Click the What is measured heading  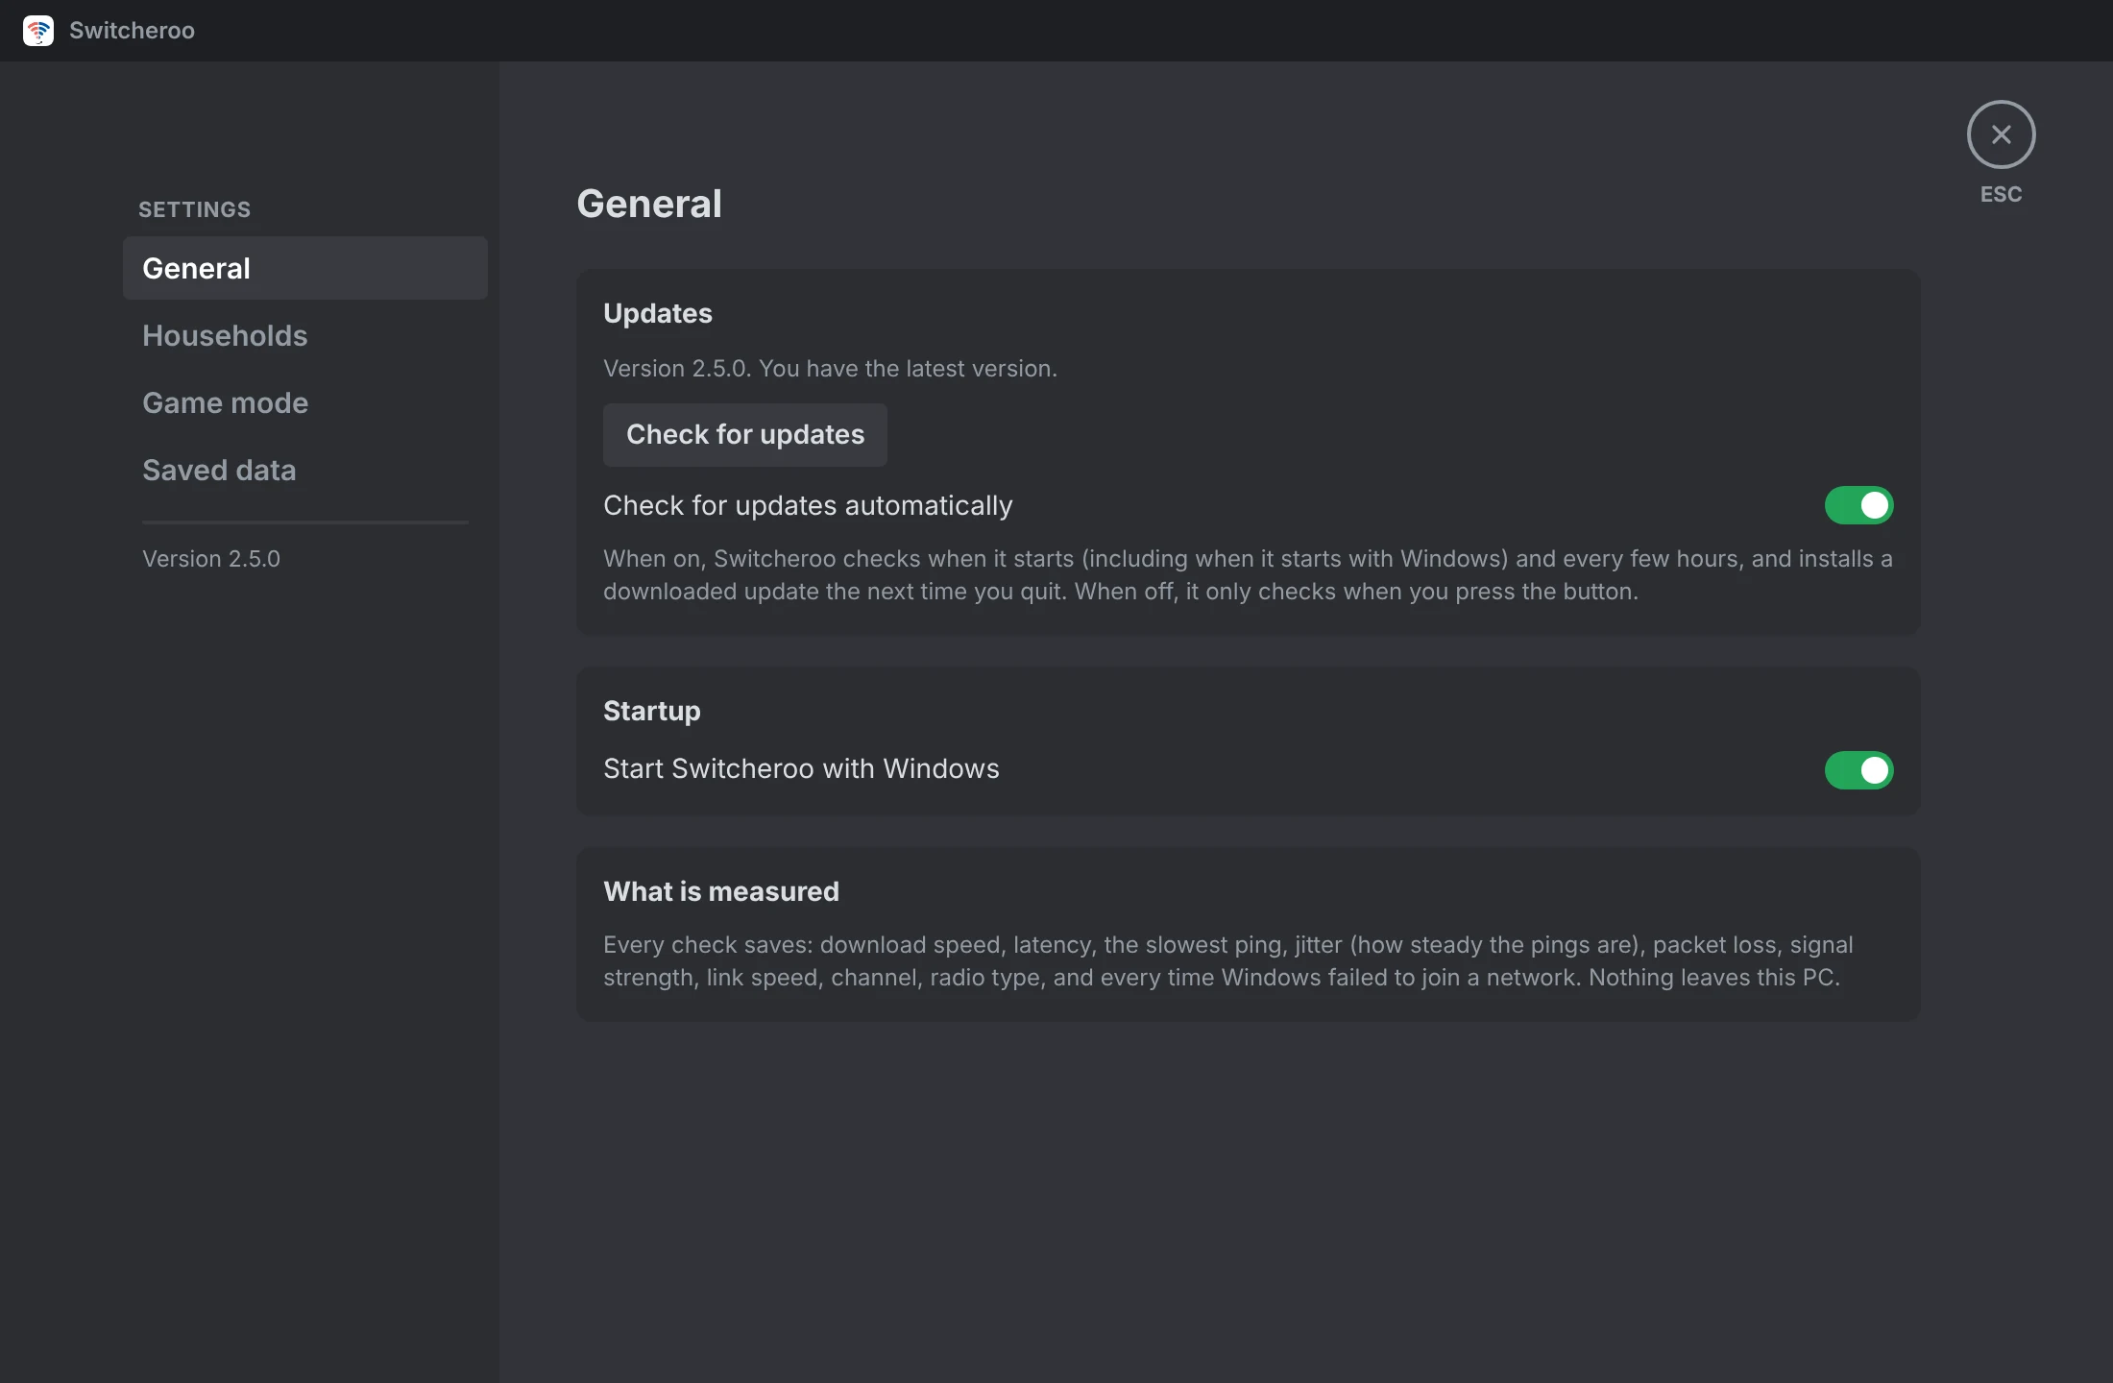coord(721,891)
